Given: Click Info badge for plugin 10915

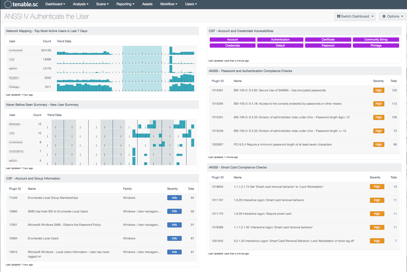Looking at the screenshot, I should click(x=174, y=252).
